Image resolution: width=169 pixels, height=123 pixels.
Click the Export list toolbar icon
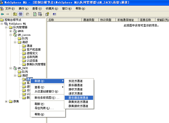tap(40, 14)
